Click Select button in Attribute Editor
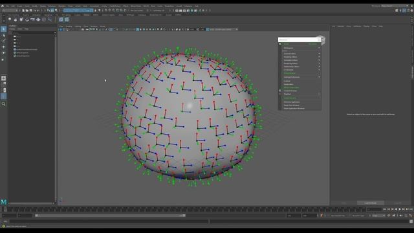414x233 pixels. [x=343, y=203]
